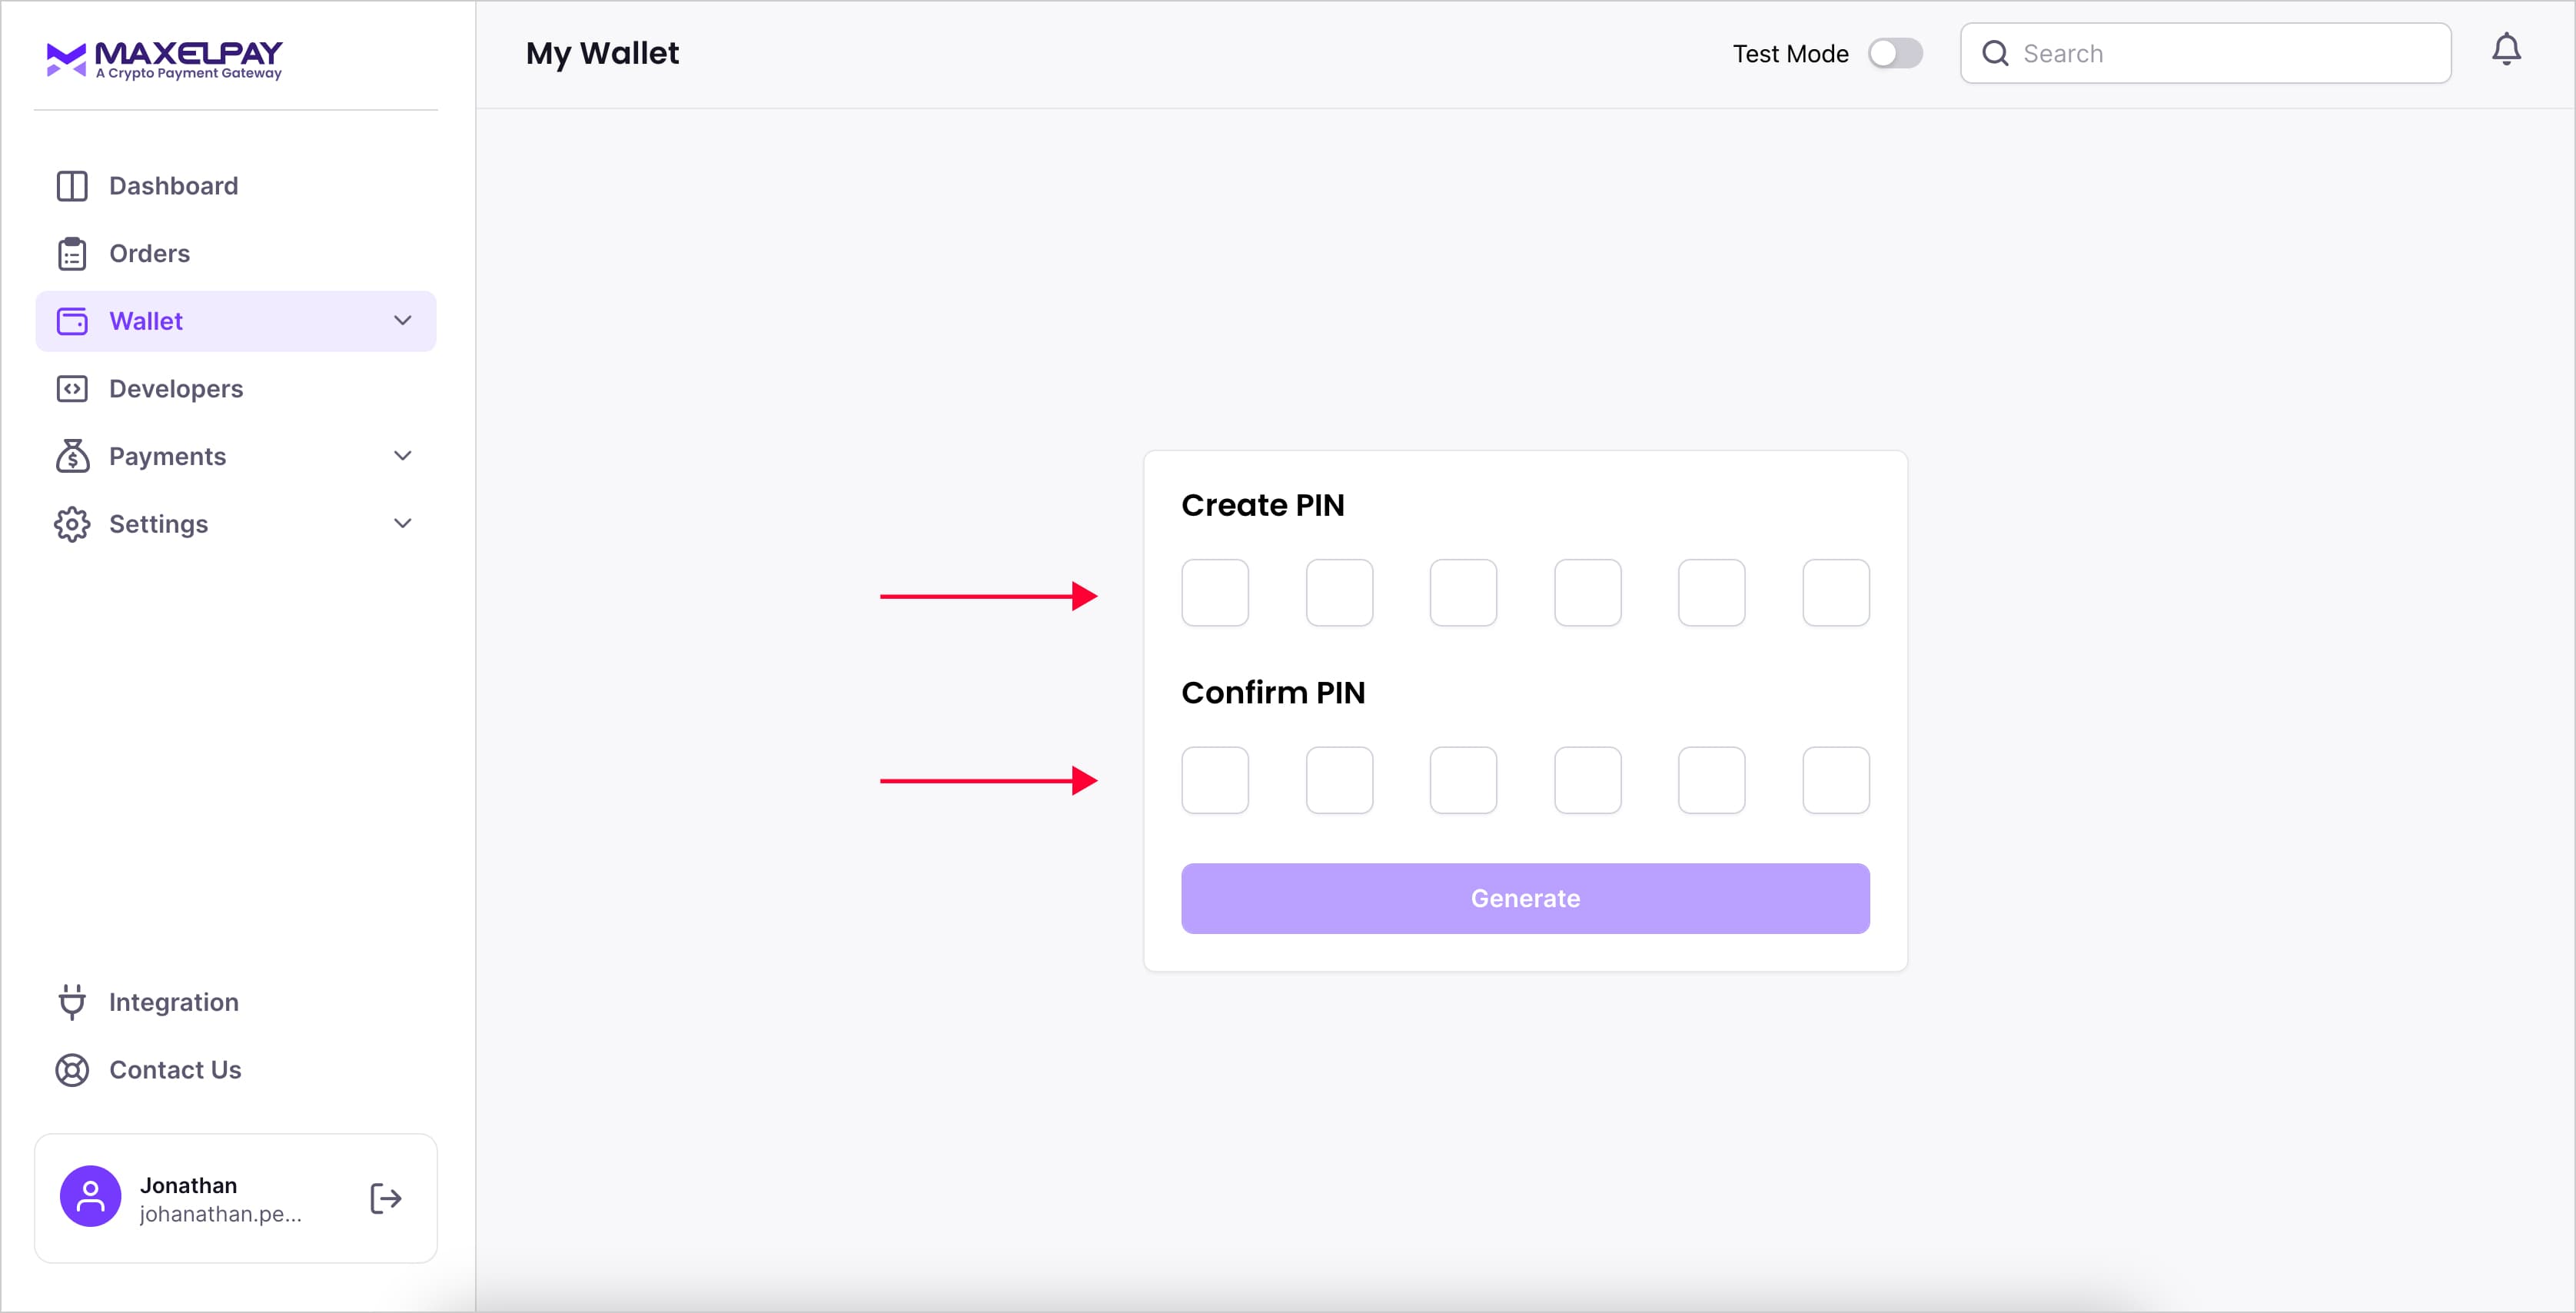This screenshot has width=2576, height=1313.
Task: Select Contact Us from the sidebar
Action: tap(175, 1069)
